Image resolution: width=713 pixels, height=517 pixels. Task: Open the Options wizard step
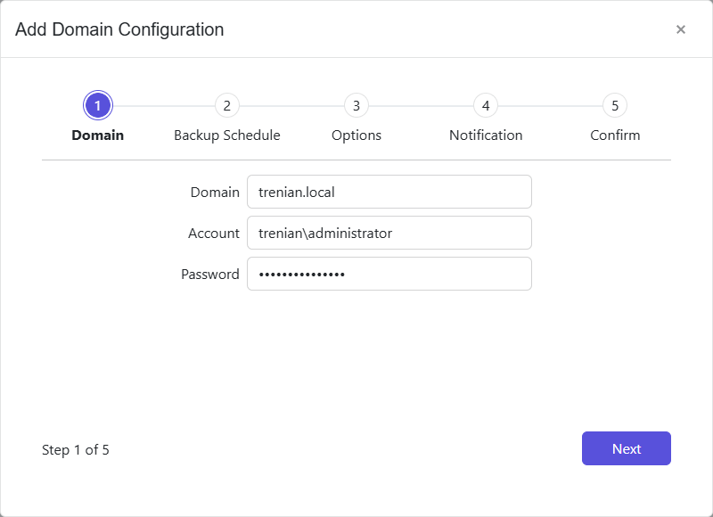click(x=356, y=135)
